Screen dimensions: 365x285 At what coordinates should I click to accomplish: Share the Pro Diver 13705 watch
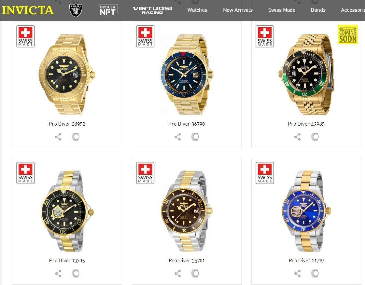click(58, 273)
